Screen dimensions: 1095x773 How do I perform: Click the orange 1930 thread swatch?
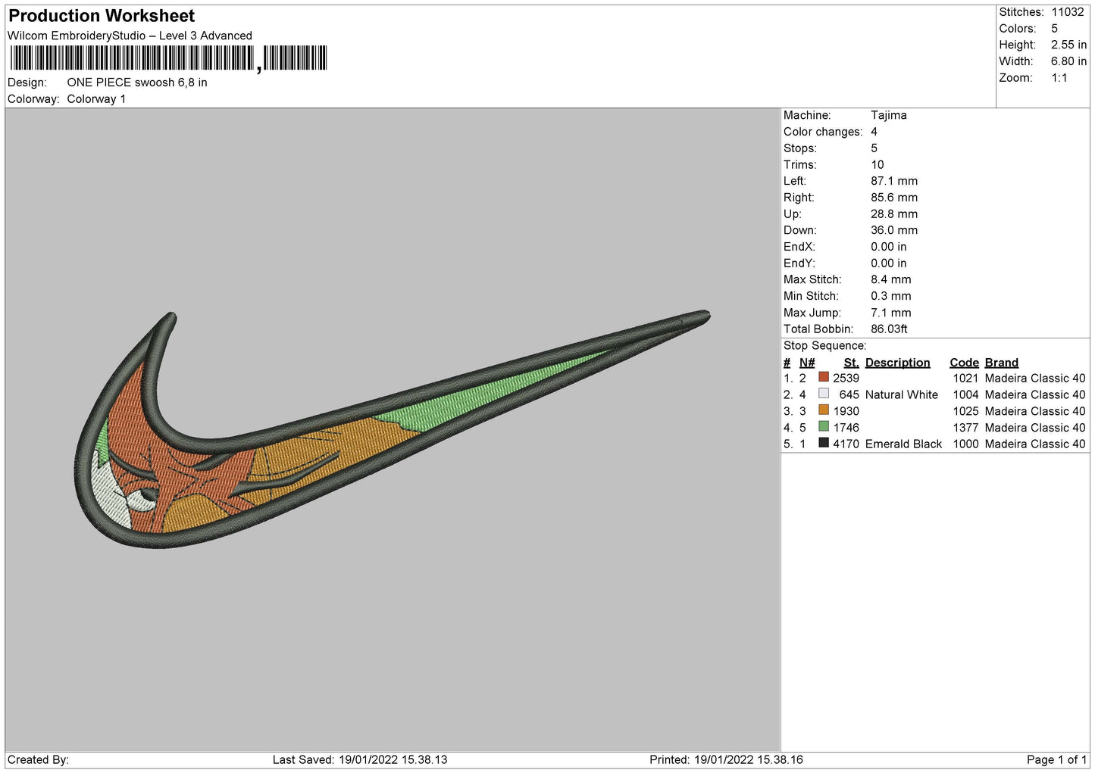pos(823,410)
